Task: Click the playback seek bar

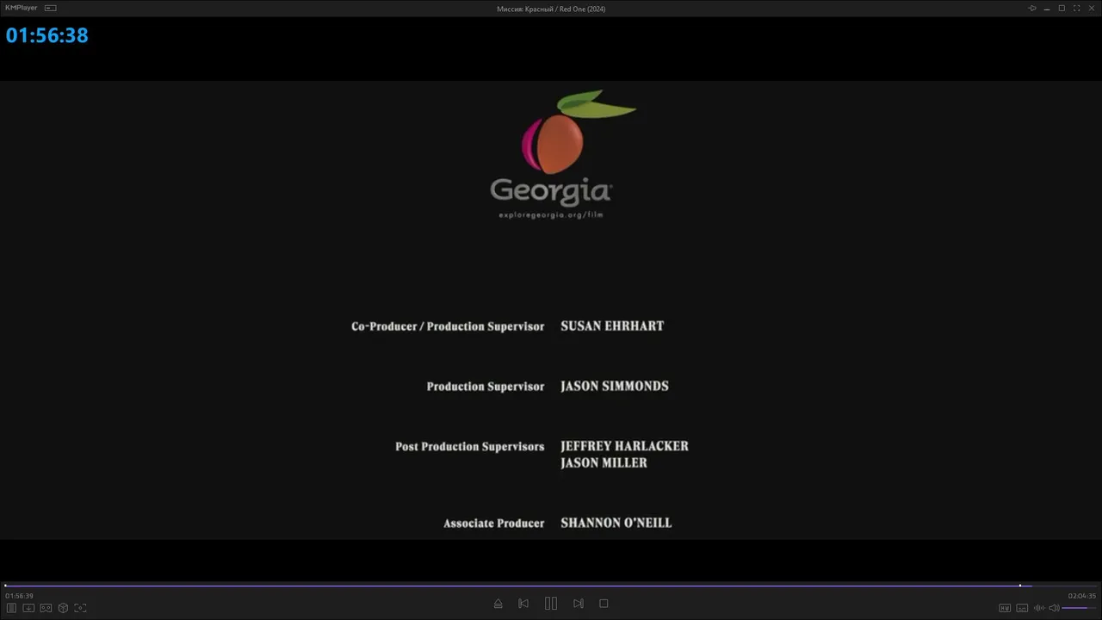Action: (x=551, y=586)
